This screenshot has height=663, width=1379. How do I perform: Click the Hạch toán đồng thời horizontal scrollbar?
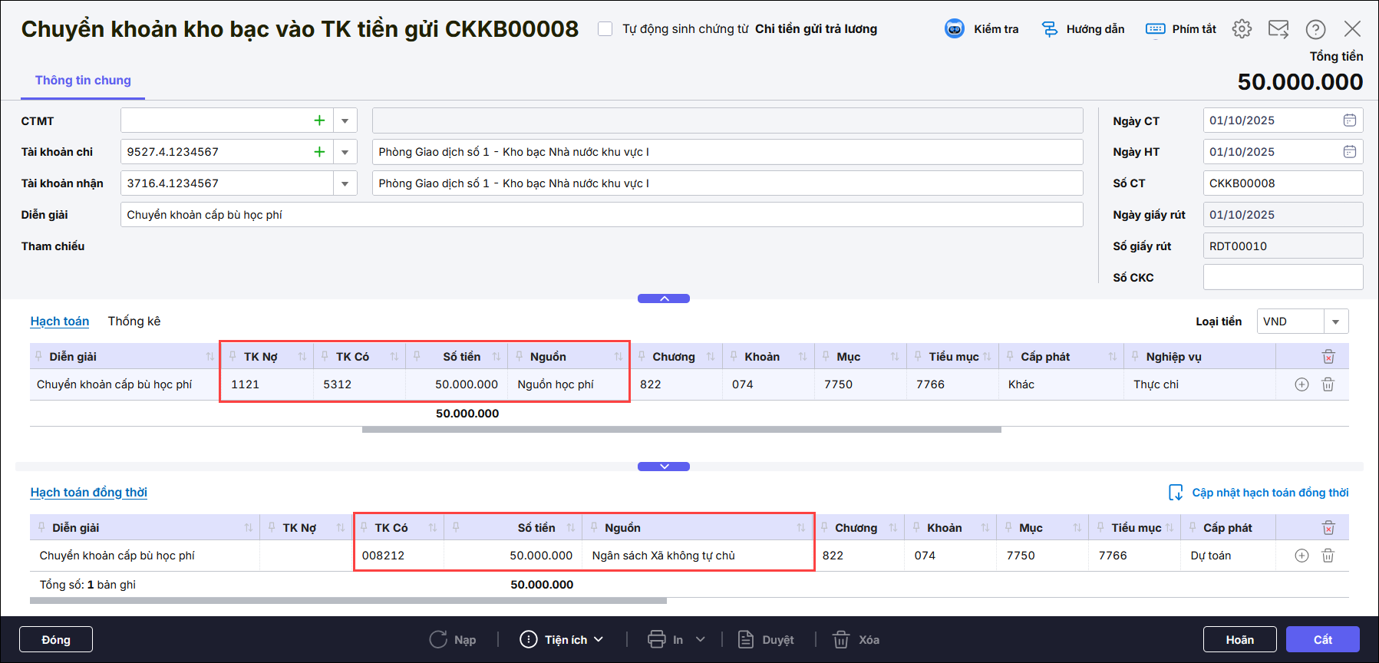pos(348,601)
